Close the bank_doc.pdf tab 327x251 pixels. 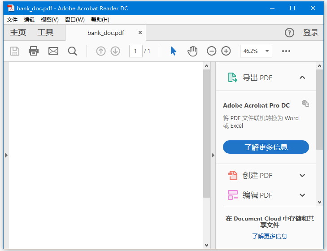(x=140, y=33)
